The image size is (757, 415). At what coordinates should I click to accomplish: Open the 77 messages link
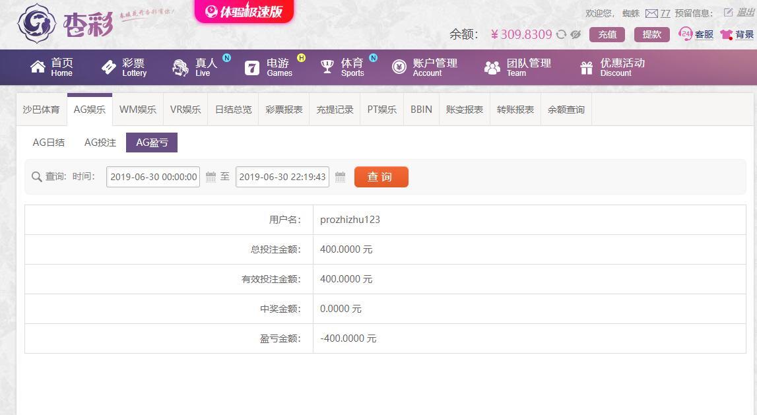665,13
